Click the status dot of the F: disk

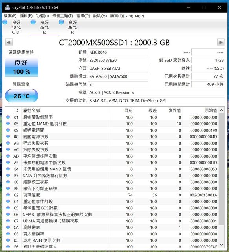[x=61, y=22]
